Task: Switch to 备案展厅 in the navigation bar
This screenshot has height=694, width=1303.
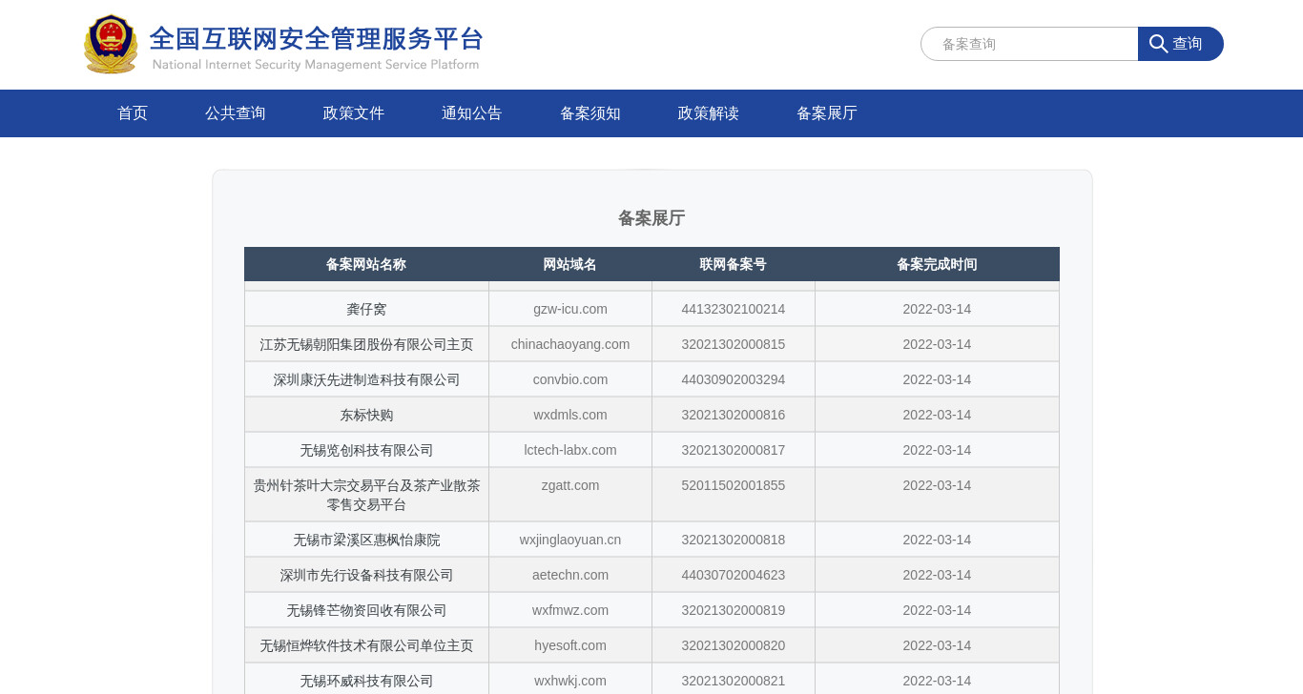Action: tap(827, 113)
